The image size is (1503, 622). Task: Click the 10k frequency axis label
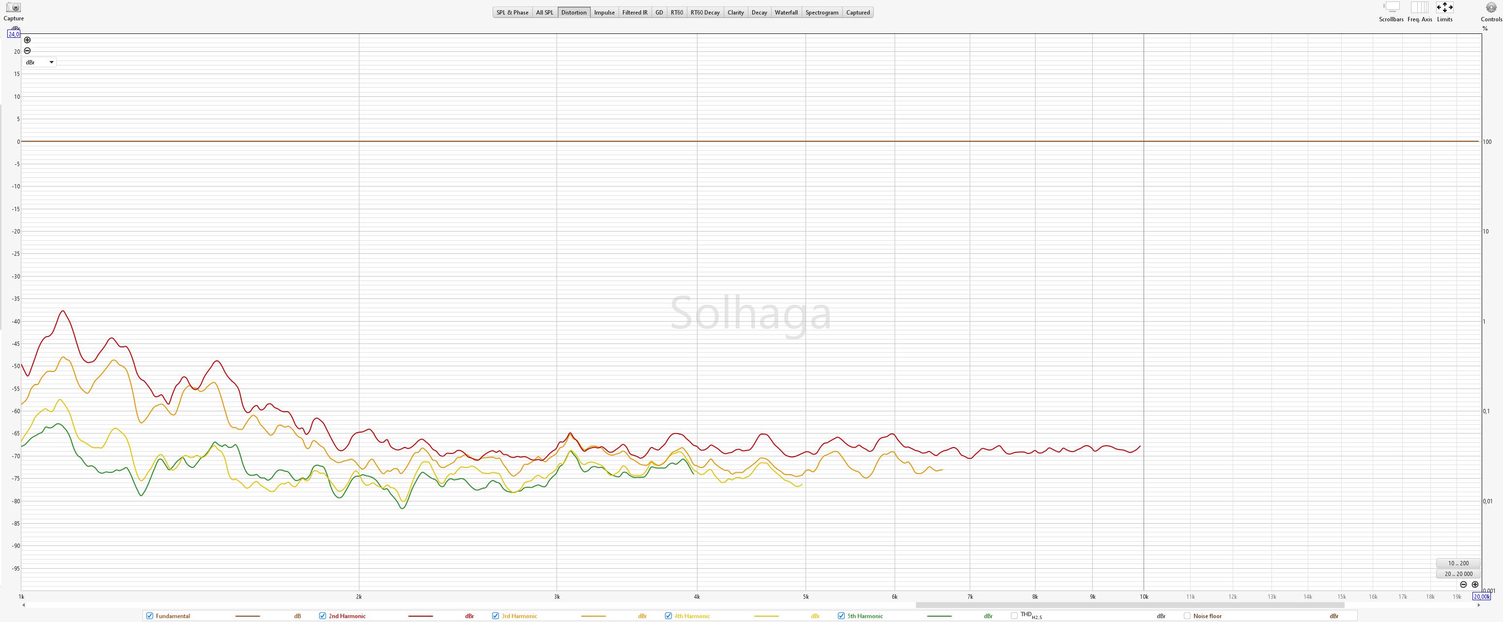coord(1144,596)
